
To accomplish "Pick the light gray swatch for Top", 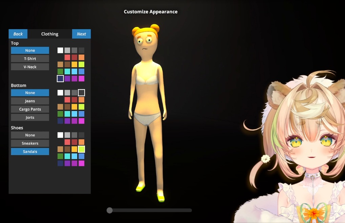I will (x=67, y=50).
